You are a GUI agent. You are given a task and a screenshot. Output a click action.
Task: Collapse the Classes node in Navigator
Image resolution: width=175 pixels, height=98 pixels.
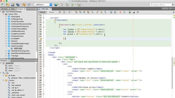(3, 80)
